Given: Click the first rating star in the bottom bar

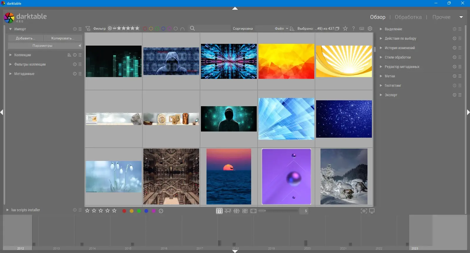Looking at the screenshot, I should click(87, 211).
